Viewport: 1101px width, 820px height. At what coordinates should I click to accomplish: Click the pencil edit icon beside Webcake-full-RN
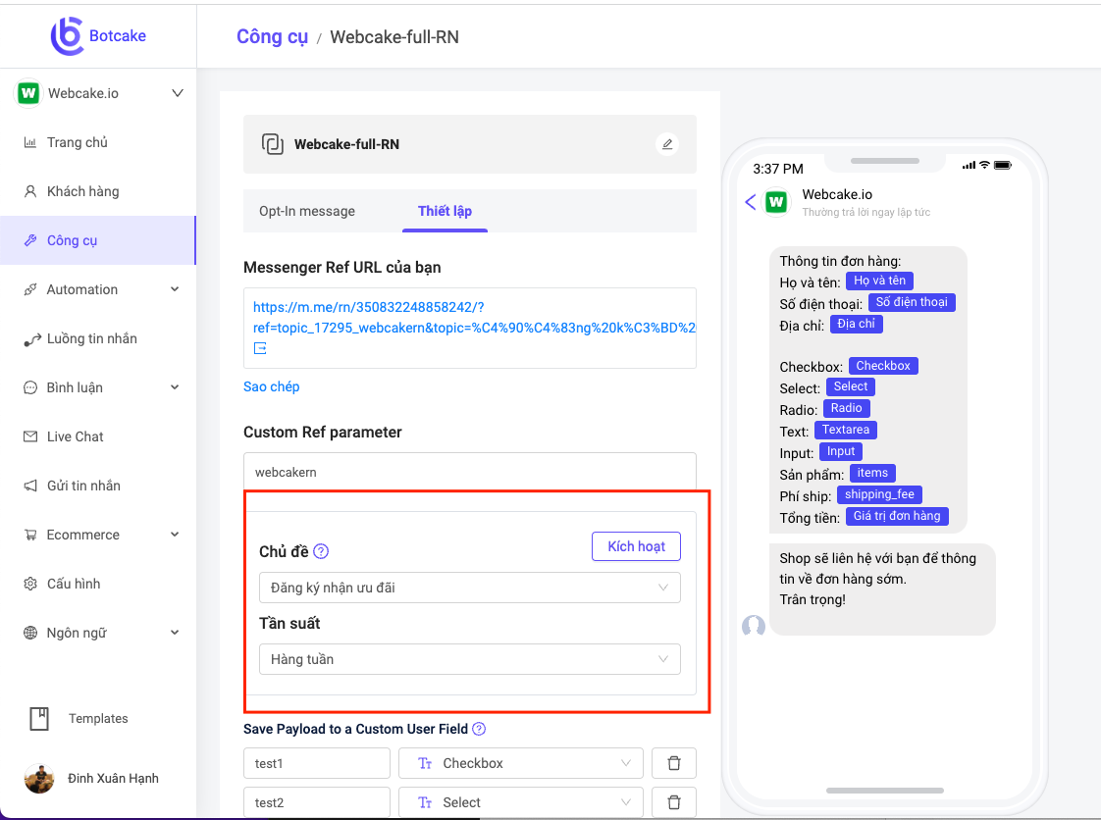coord(667,144)
